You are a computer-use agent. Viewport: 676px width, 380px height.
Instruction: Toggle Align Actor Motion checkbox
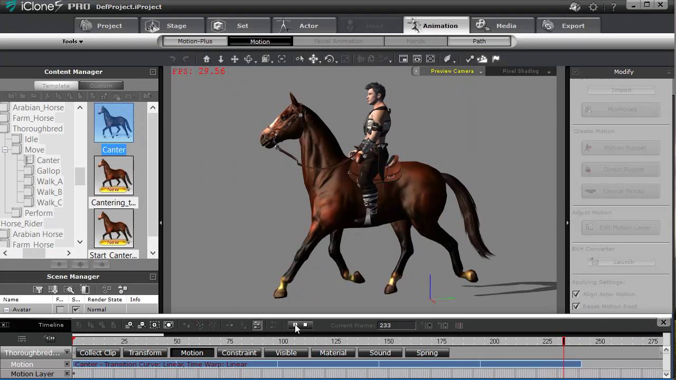pos(576,294)
